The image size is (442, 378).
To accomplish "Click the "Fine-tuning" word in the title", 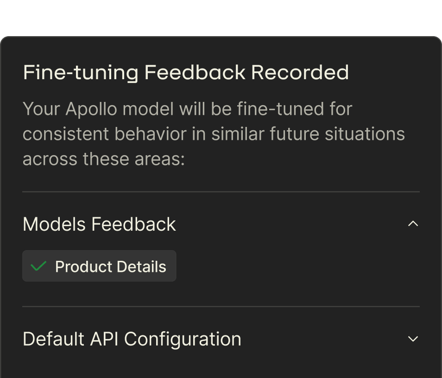I will (x=81, y=73).
